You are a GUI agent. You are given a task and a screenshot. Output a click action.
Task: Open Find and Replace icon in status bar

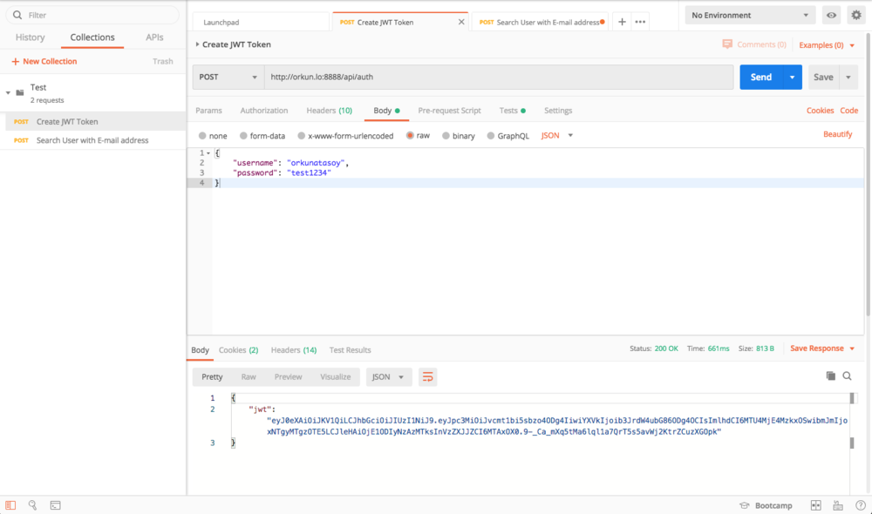tap(32, 505)
